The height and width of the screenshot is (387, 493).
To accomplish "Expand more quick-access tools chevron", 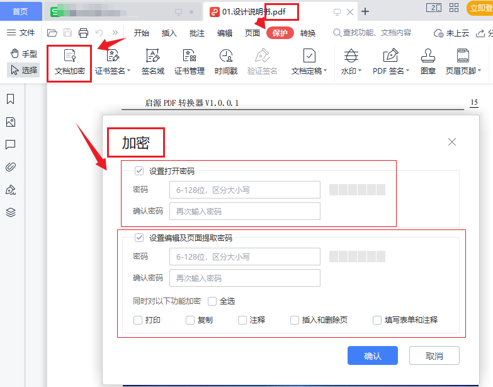I will 115,32.
